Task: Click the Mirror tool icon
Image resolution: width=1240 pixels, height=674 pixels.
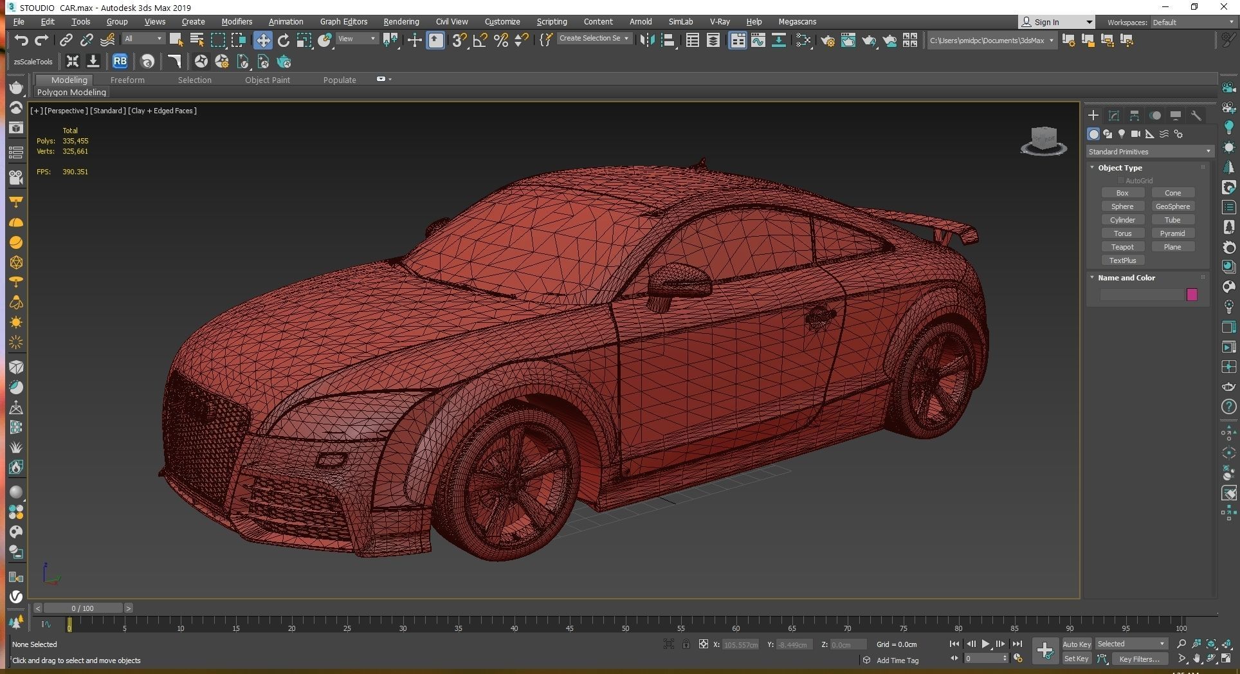Action: pyautogui.click(x=648, y=41)
